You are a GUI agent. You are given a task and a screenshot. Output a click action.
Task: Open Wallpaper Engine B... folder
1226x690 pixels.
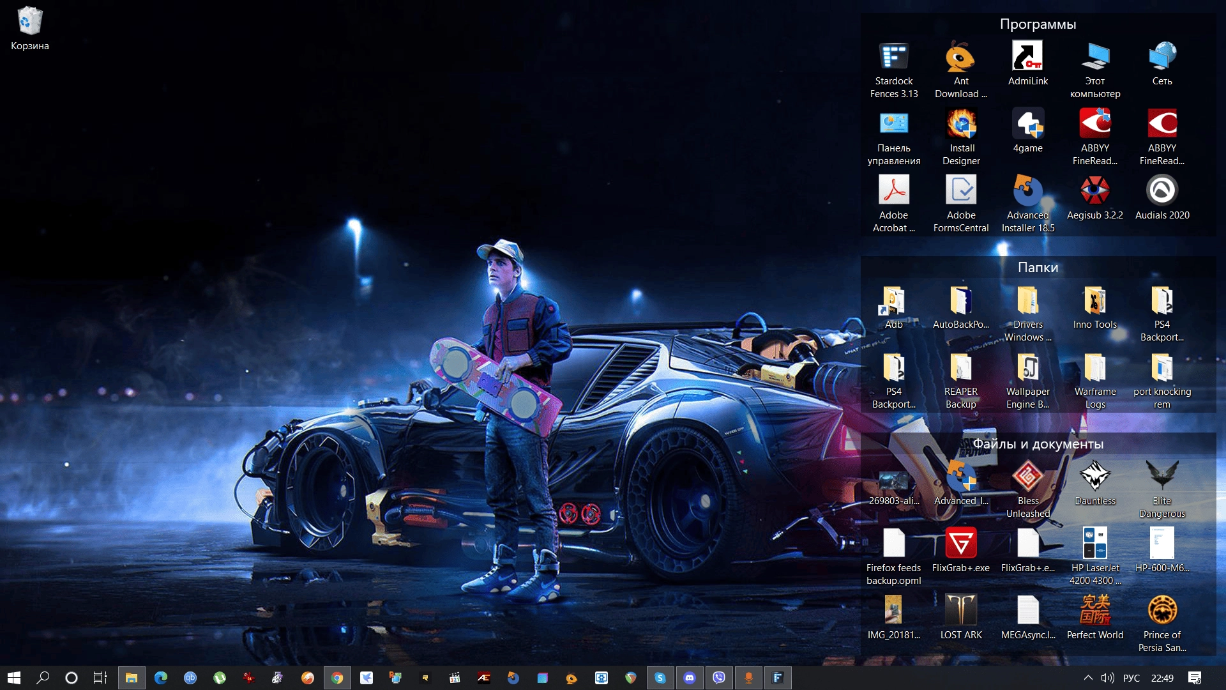tap(1028, 381)
